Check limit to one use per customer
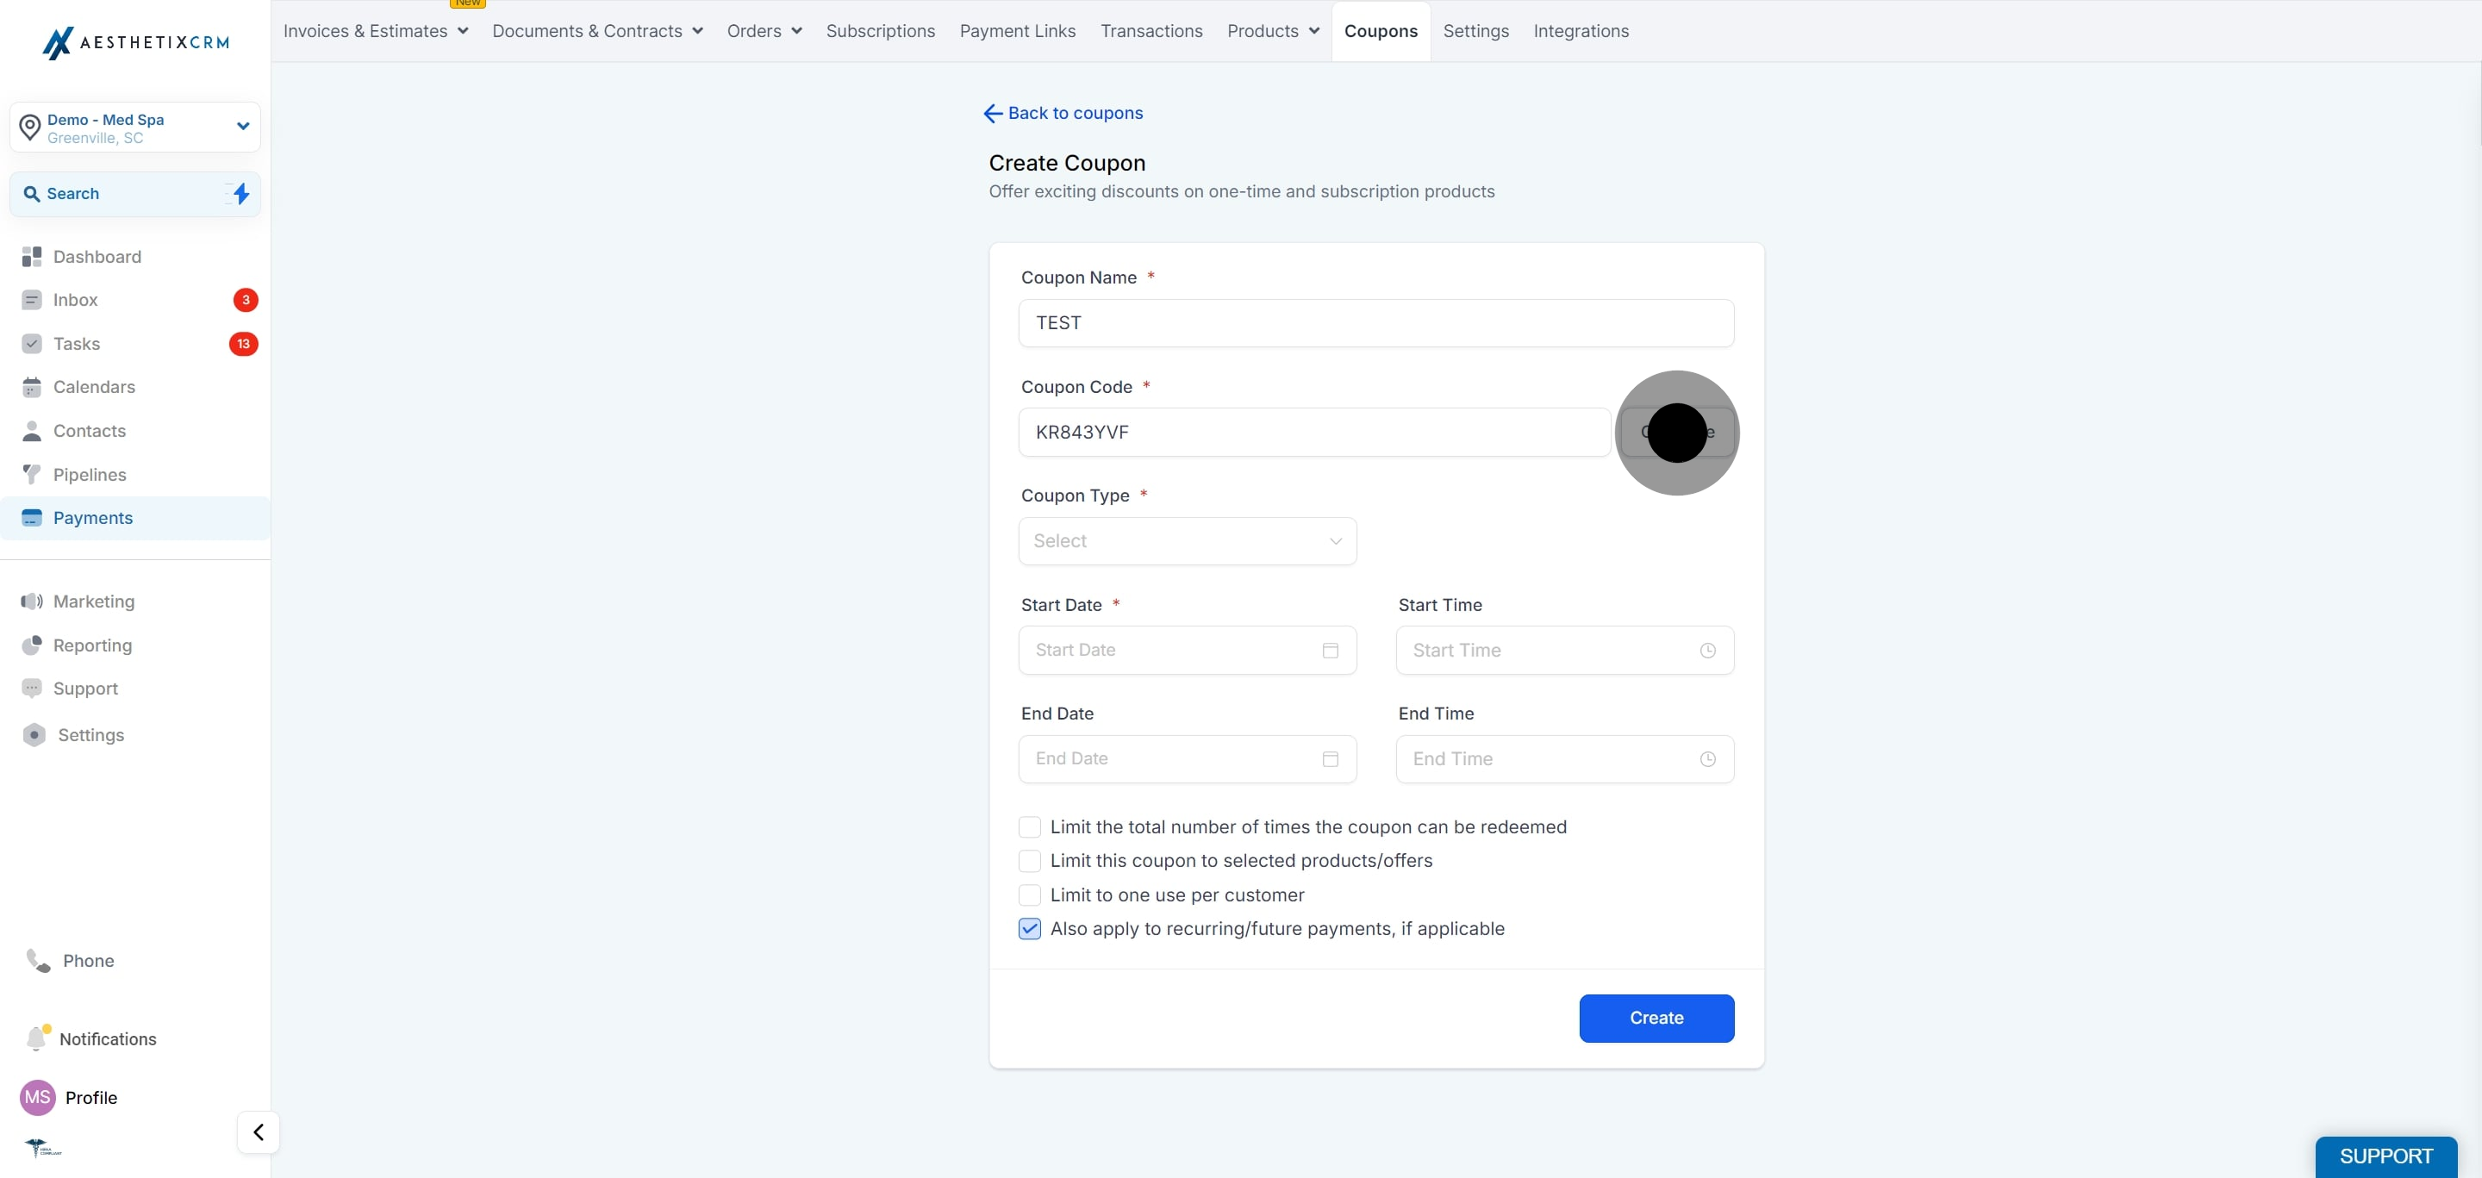This screenshot has height=1178, width=2482. click(x=1029, y=894)
